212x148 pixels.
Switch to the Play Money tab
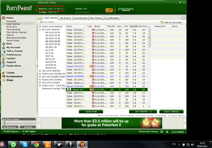coord(96,18)
